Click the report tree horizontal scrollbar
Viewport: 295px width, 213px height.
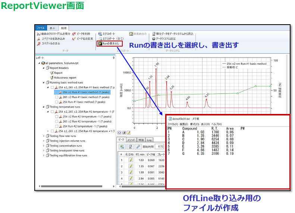[72, 186]
